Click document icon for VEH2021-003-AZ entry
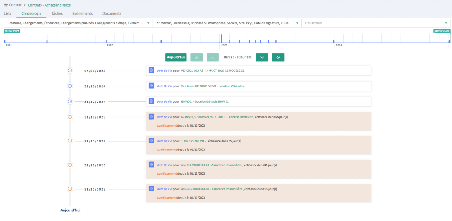 pyautogui.click(x=151, y=70)
